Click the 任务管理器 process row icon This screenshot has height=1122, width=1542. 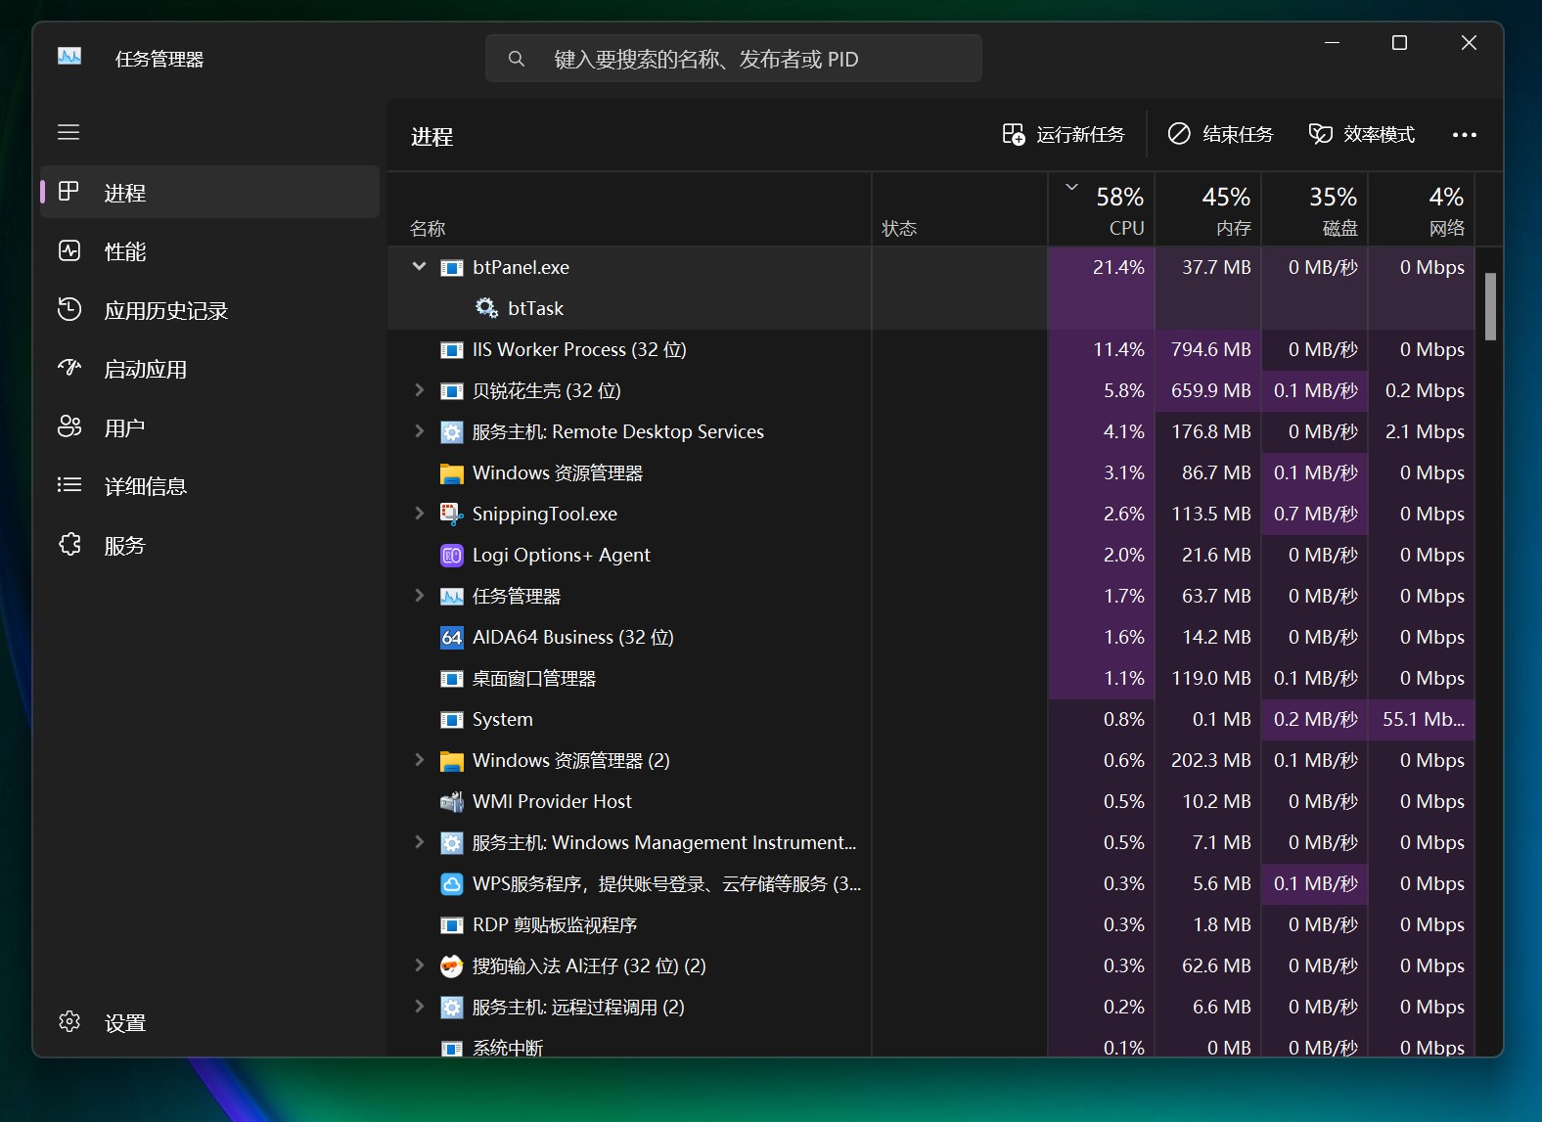point(451,597)
